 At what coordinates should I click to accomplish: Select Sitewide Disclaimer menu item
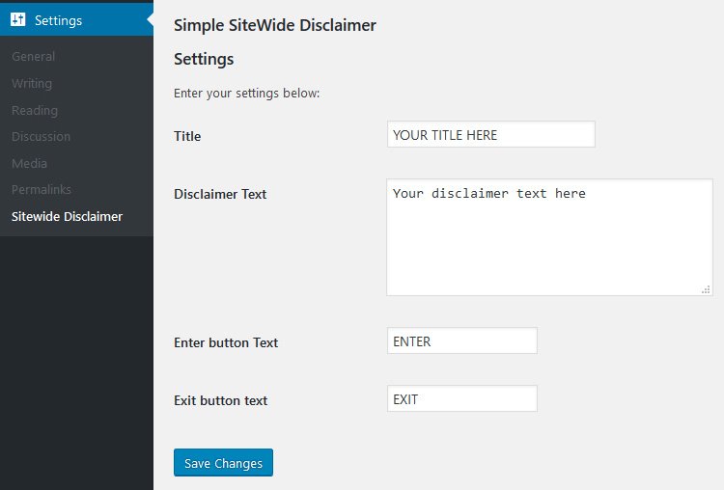pos(67,216)
